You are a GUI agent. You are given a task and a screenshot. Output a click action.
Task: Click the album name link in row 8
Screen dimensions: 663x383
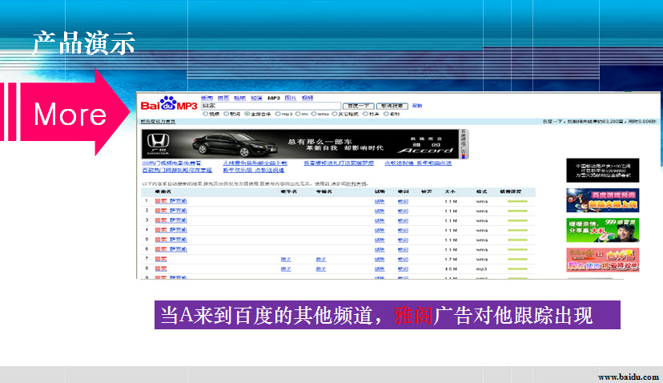point(321,268)
